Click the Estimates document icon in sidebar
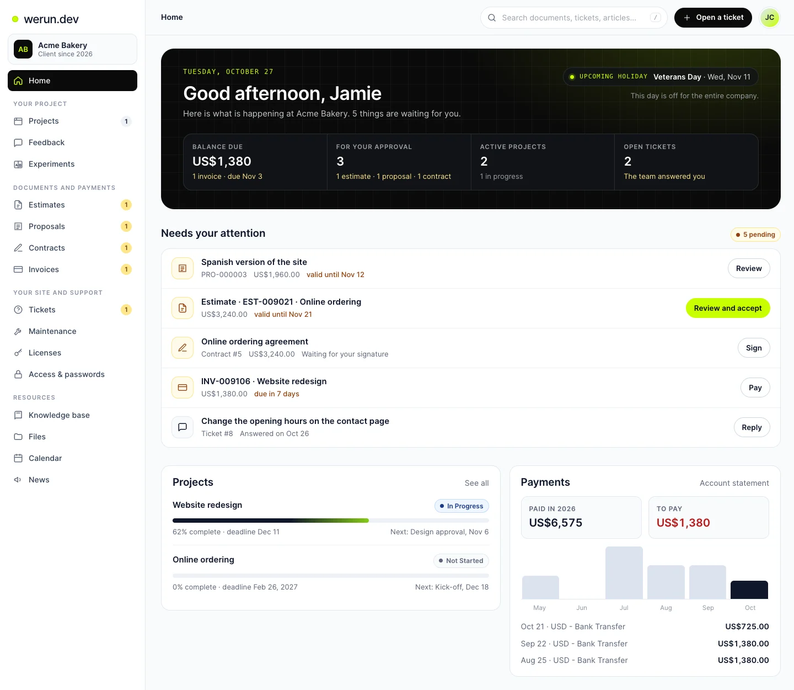Image resolution: width=794 pixels, height=690 pixels. click(x=18, y=205)
